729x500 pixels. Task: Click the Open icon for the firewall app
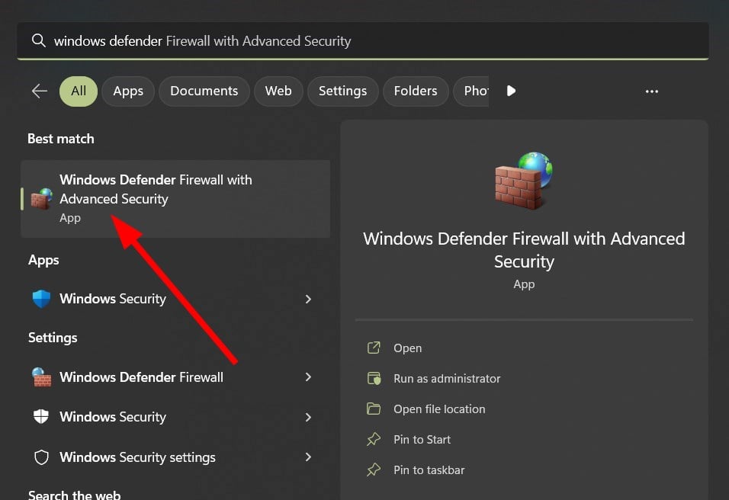[x=373, y=348]
